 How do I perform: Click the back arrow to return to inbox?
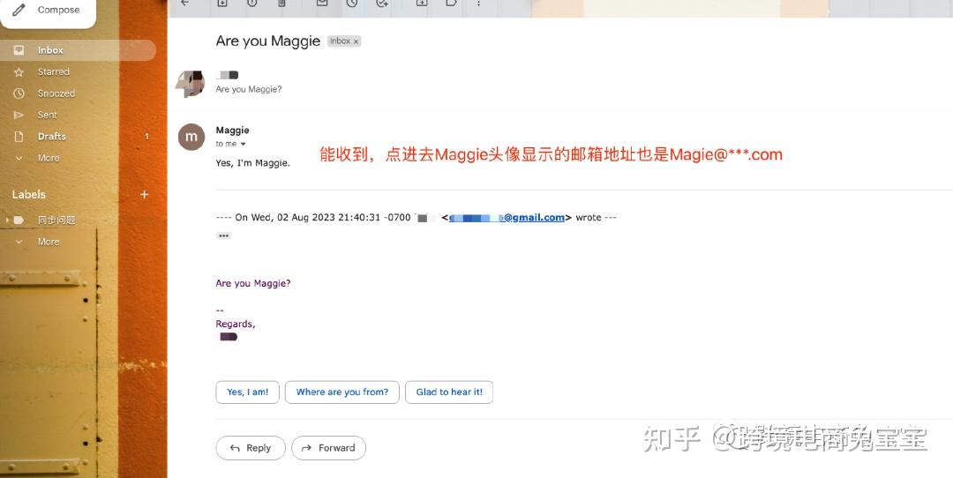(184, 4)
